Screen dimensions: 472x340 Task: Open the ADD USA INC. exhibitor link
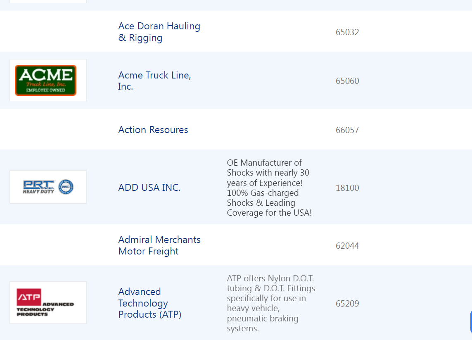click(x=149, y=188)
